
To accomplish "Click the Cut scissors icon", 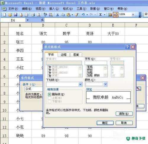I will coord(58,15).
